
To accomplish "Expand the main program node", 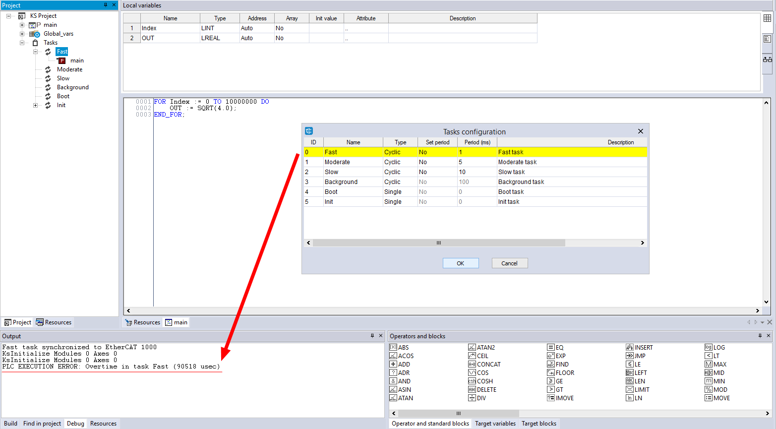I will point(22,25).
